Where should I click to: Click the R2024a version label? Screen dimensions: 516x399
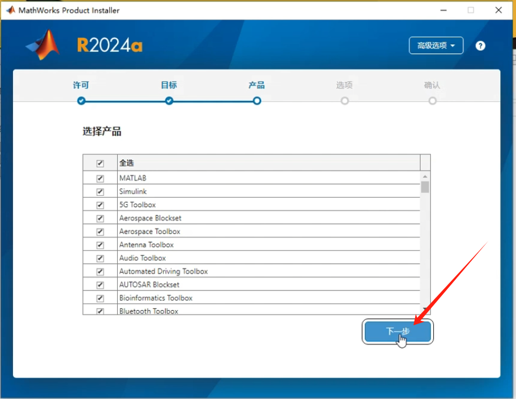click(109, 45)
